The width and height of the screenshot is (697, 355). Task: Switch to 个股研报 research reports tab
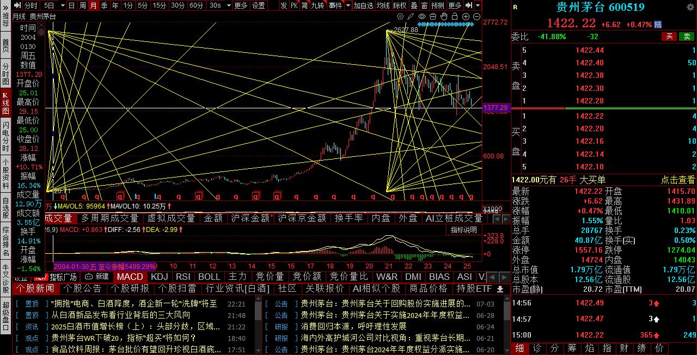point(130,289)
